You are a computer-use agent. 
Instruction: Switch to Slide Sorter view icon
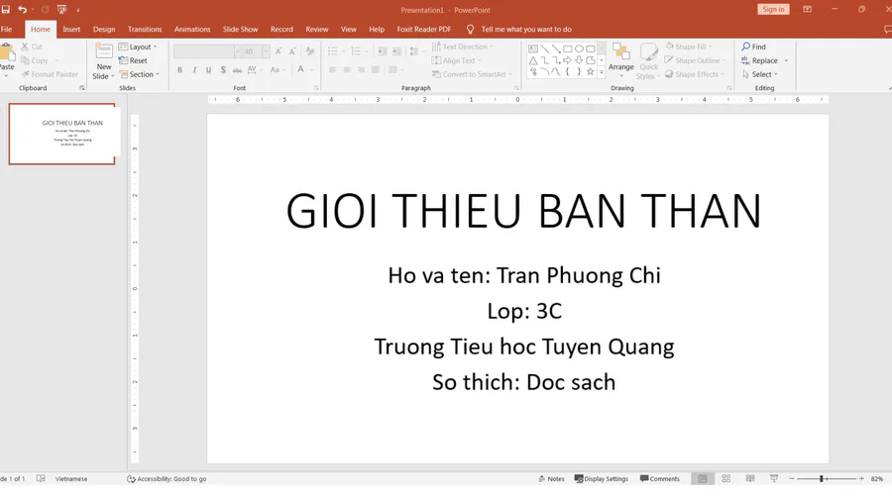(726, 478)
